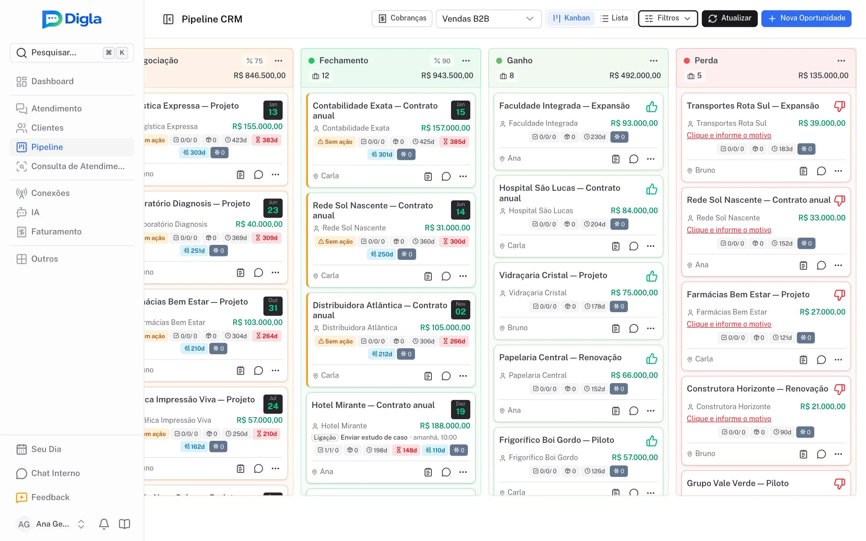Open Seu Dia in sidebar
Viewport: 866px width, 541px height.
[x=72, y=449]
